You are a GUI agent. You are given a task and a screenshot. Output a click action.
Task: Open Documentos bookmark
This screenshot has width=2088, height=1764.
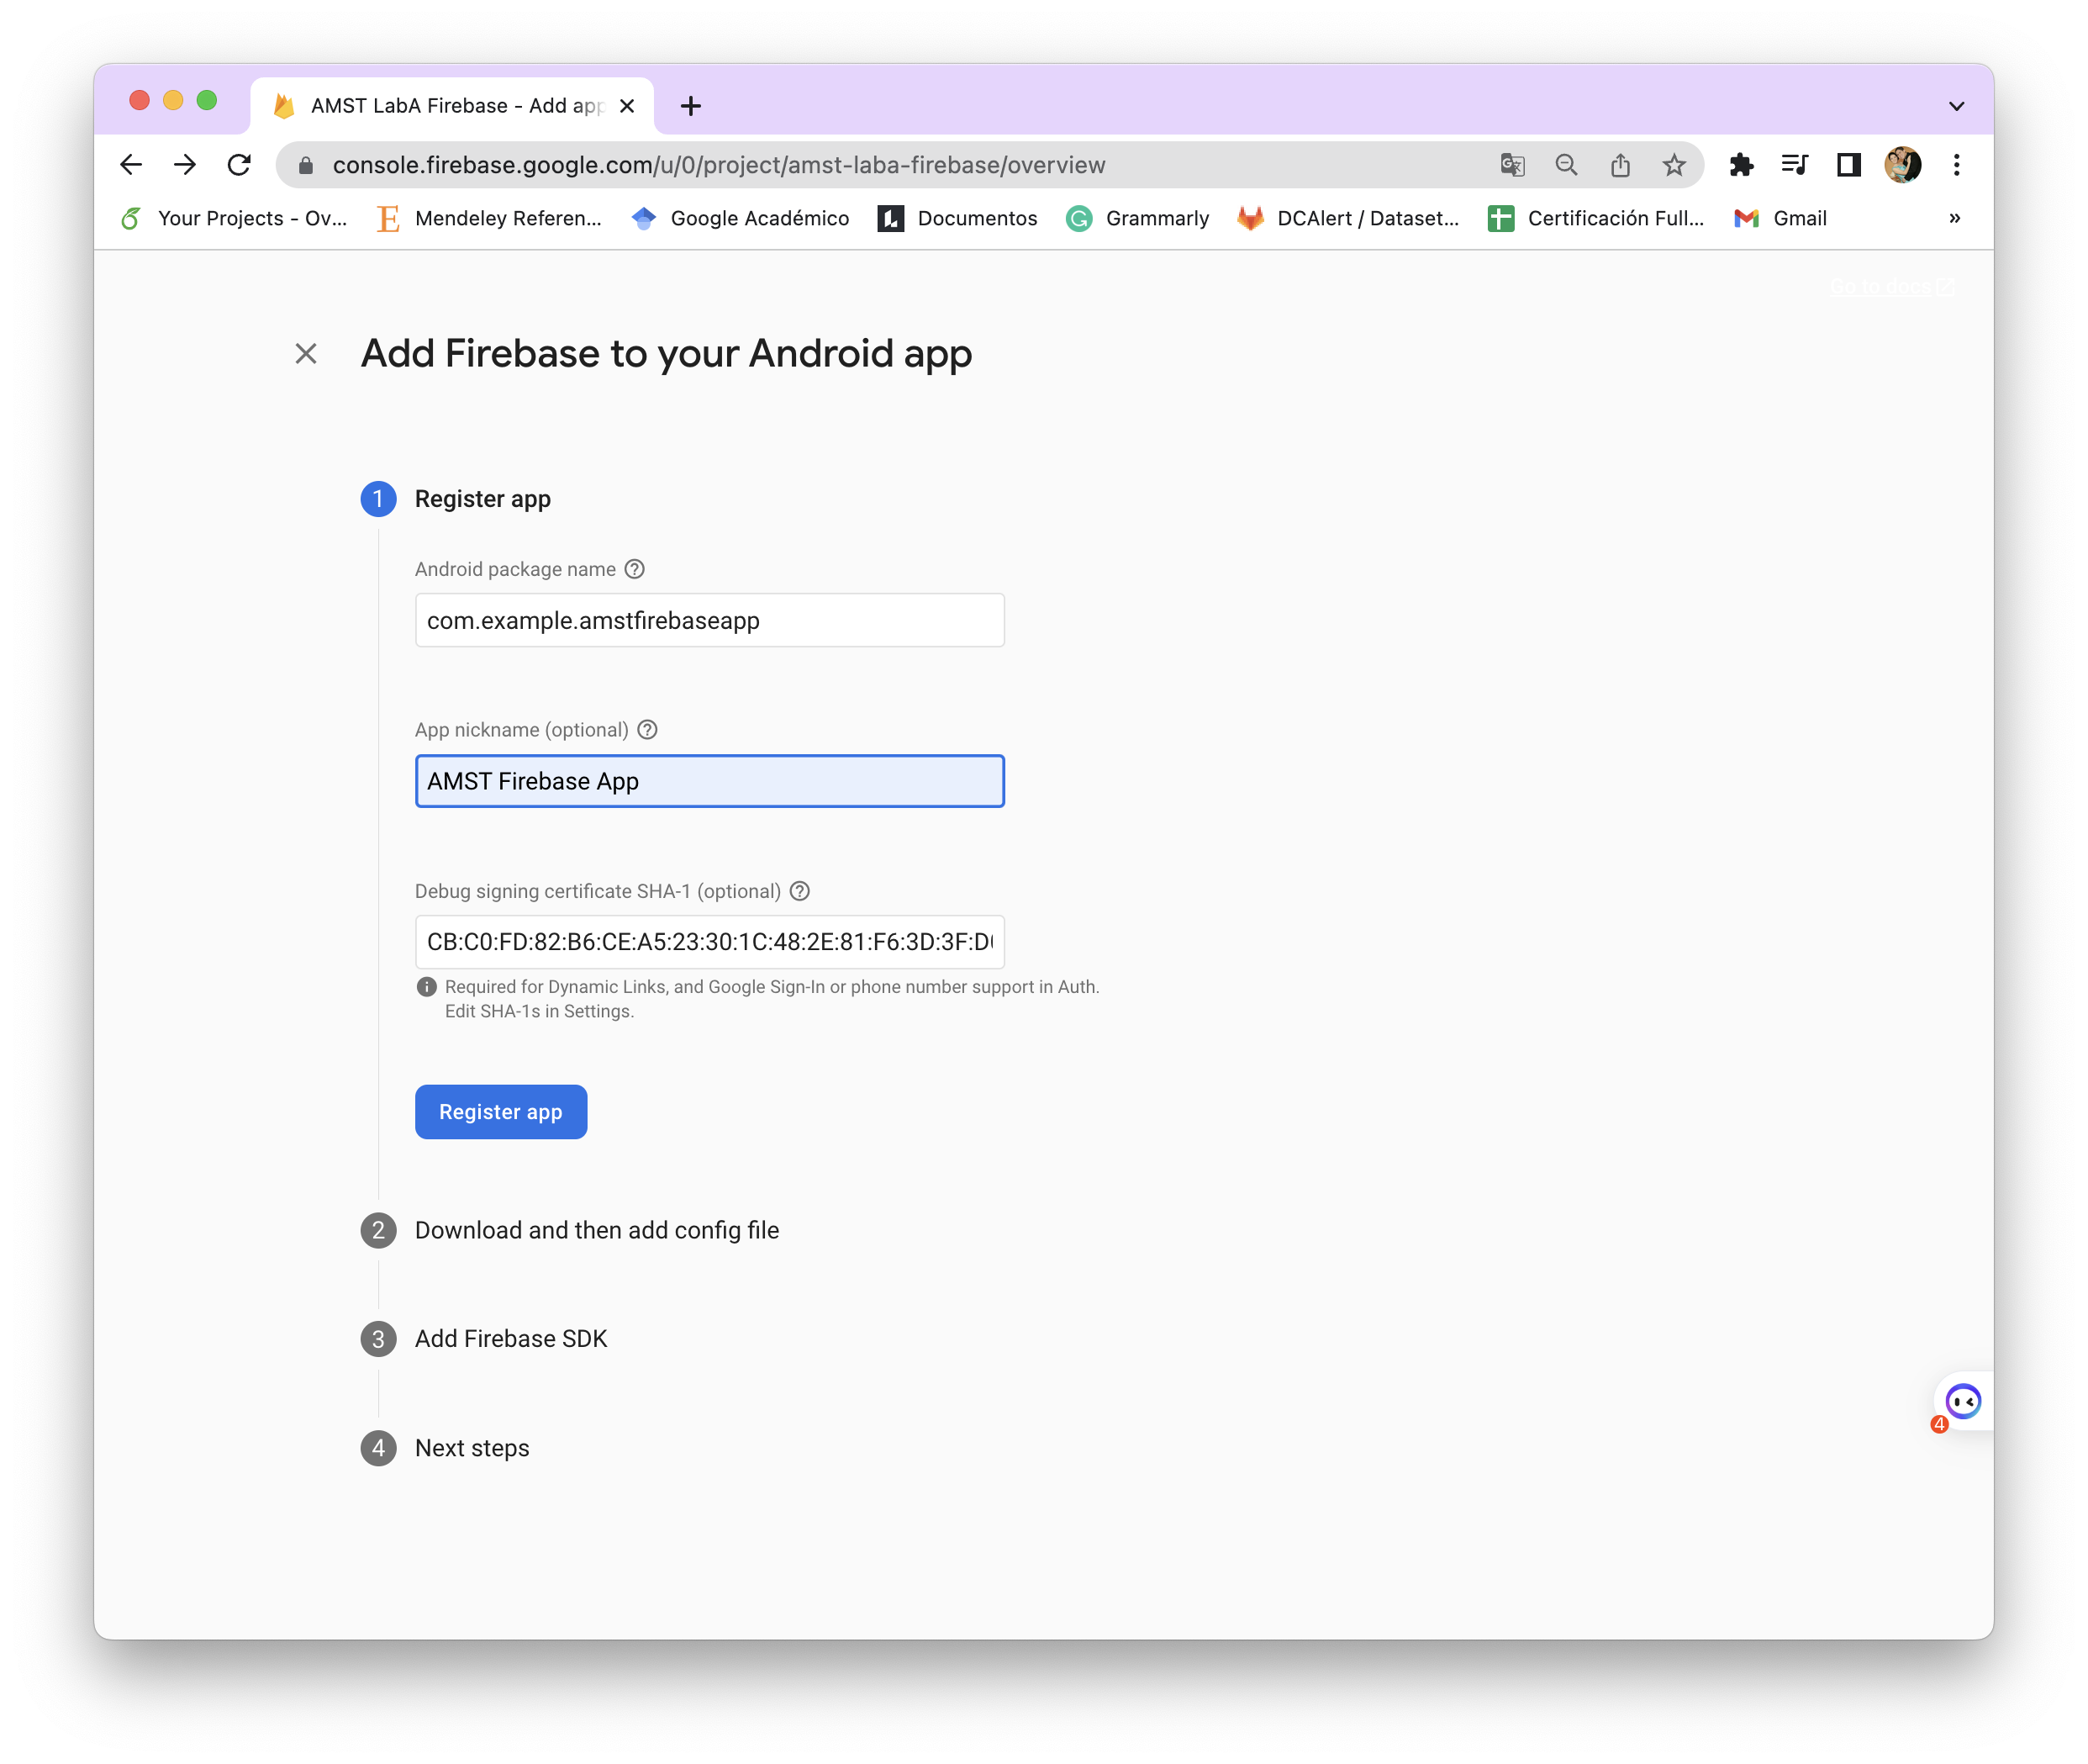click(x=957, y=218)
